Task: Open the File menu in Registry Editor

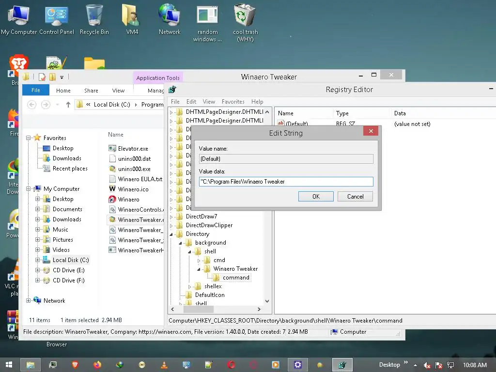Action: (175, 102)
